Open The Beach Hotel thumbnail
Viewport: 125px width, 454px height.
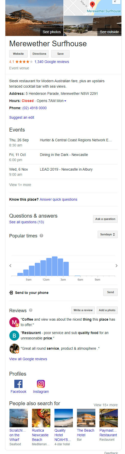(86, 418)
